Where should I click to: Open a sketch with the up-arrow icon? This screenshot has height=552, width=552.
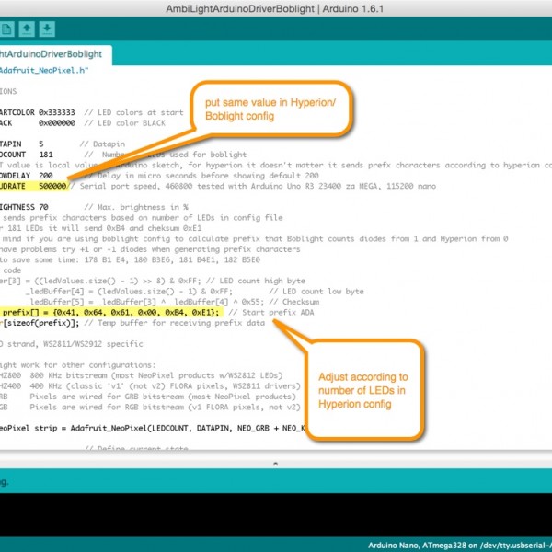pyautogui.click(x=27, y=29)
